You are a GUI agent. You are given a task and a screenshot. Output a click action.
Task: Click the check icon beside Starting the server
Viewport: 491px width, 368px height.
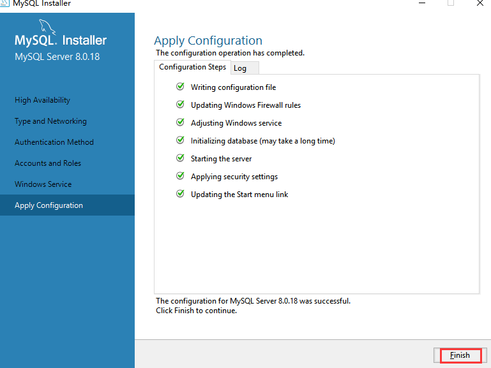coord(180,158)
